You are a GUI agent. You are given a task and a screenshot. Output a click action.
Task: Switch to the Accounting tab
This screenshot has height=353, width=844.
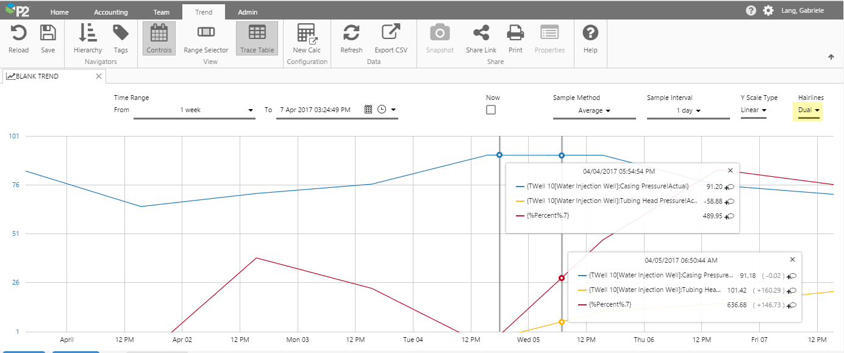pos(111,12)
